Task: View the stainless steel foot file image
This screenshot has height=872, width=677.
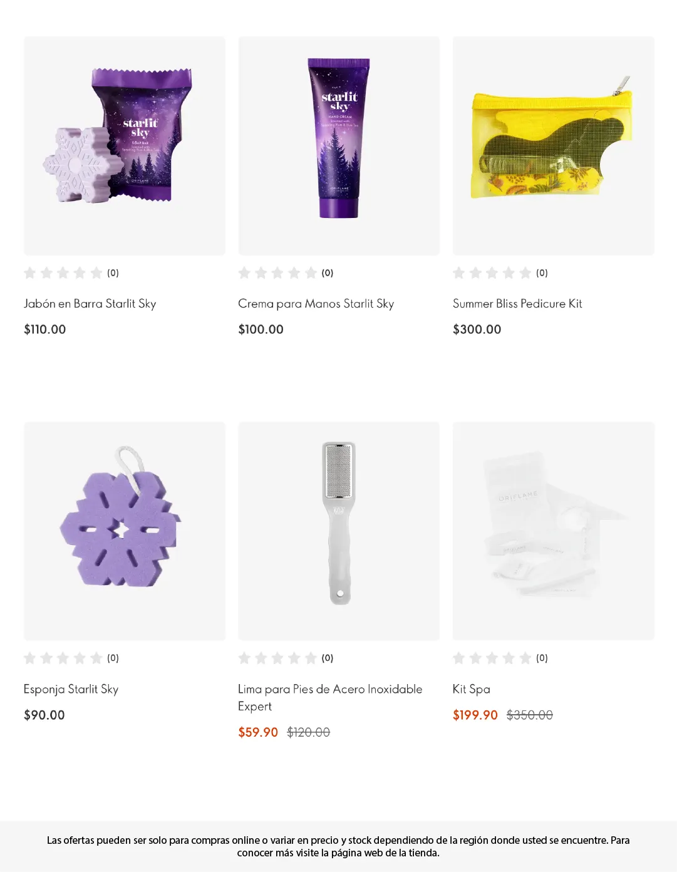Action: pos(339,531)
